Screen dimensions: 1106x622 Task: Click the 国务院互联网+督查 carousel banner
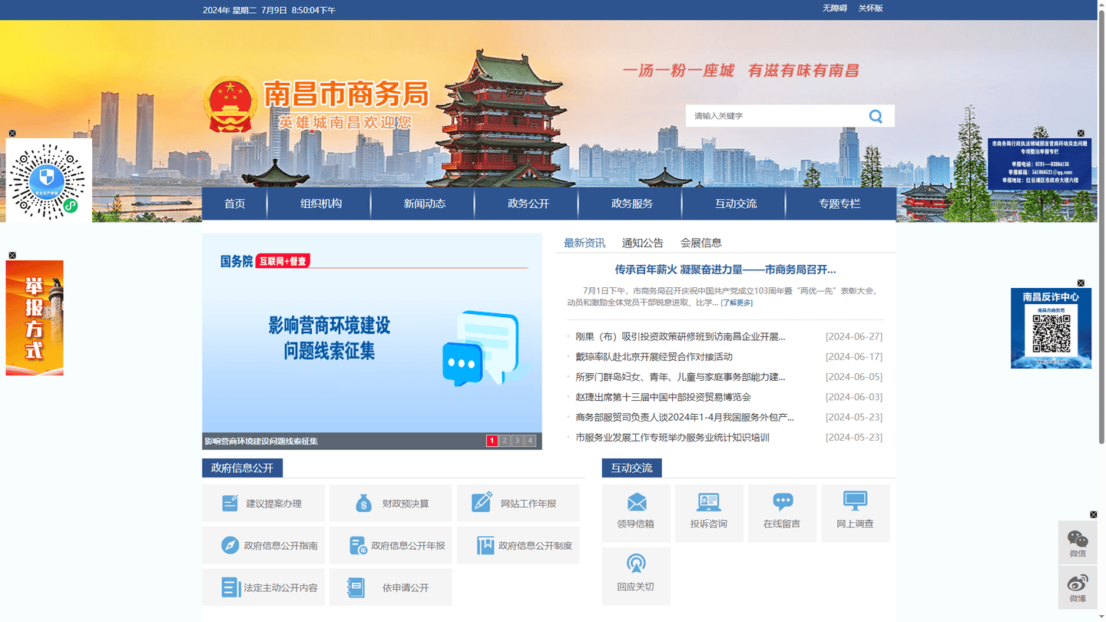(x=372, y=333)
